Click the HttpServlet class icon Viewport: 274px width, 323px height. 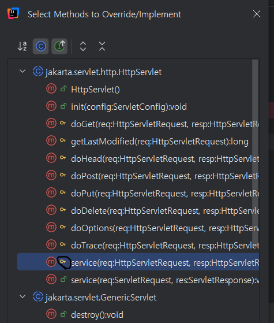click(x=38, y=72)
